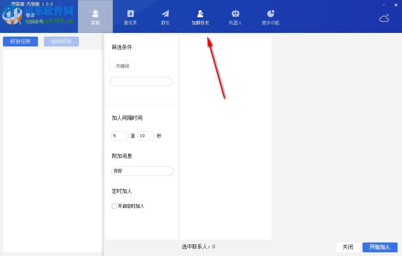Click the 附加消息 field containing 你好
Image resolution: width=402 pixels, height=256 pixels.
(x=142, y=171)
